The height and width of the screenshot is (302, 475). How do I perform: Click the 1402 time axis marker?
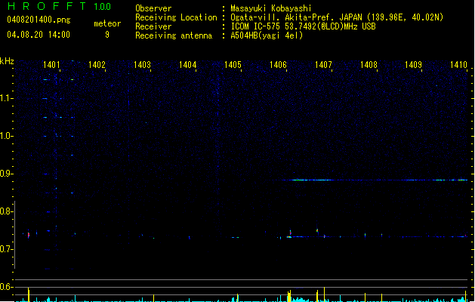coord(97,65)
